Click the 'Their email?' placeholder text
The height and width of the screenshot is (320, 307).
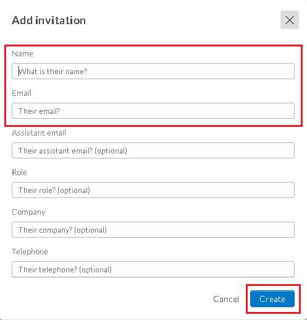[x=39, y=111]
